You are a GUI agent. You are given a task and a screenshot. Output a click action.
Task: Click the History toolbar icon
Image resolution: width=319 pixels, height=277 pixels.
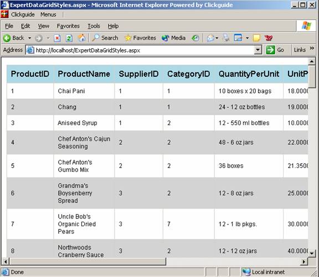[x=195, y=38]
